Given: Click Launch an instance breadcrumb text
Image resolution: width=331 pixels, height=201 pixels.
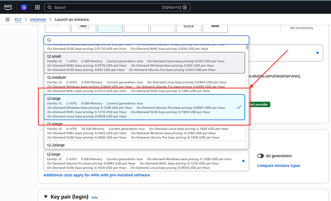Looking at the screenshot, I should pos(72,19).
